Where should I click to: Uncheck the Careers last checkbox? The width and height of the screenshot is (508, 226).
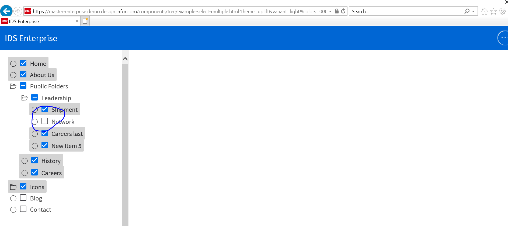pos(45,133)
